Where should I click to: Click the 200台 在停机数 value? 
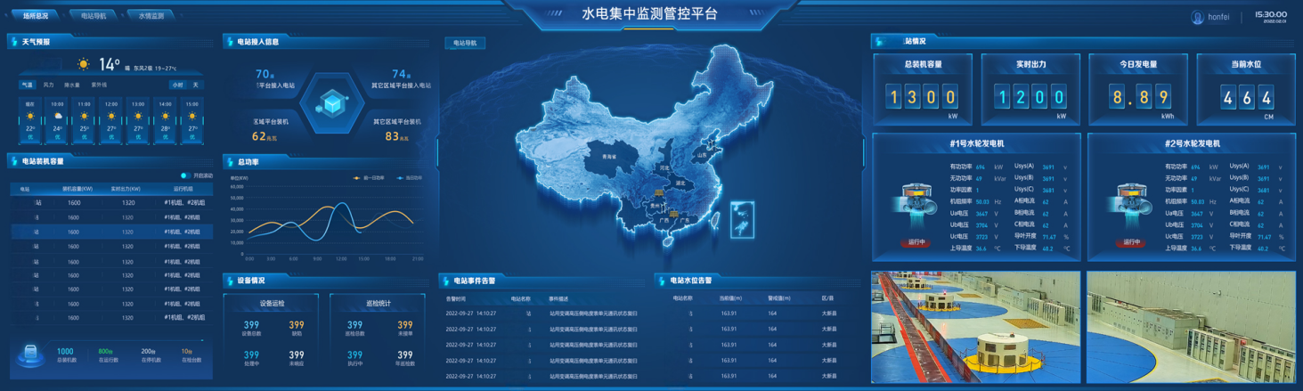coord(148,352)
